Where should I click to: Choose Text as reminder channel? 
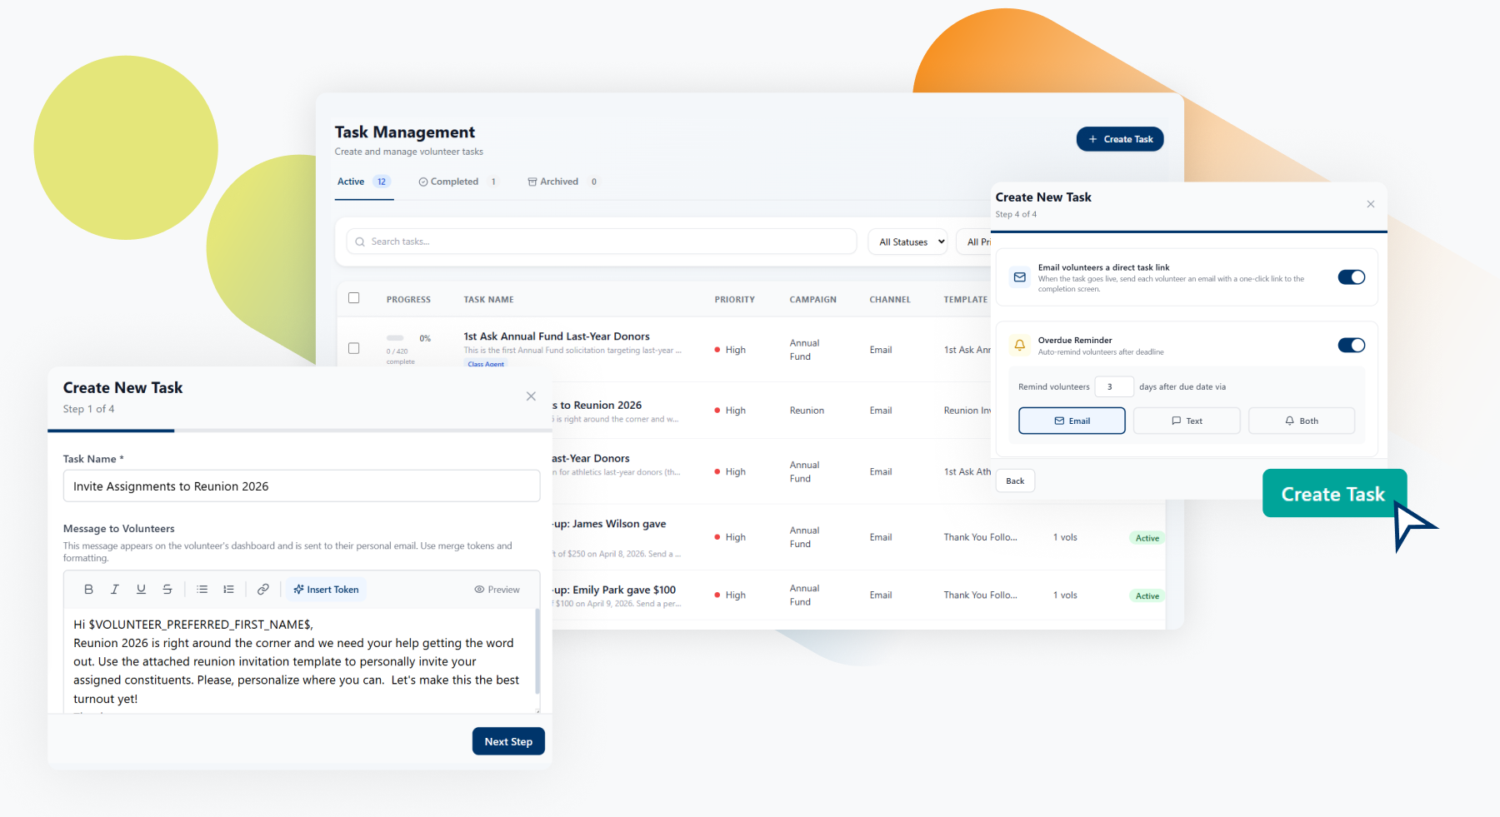(x=1187, y=421)
